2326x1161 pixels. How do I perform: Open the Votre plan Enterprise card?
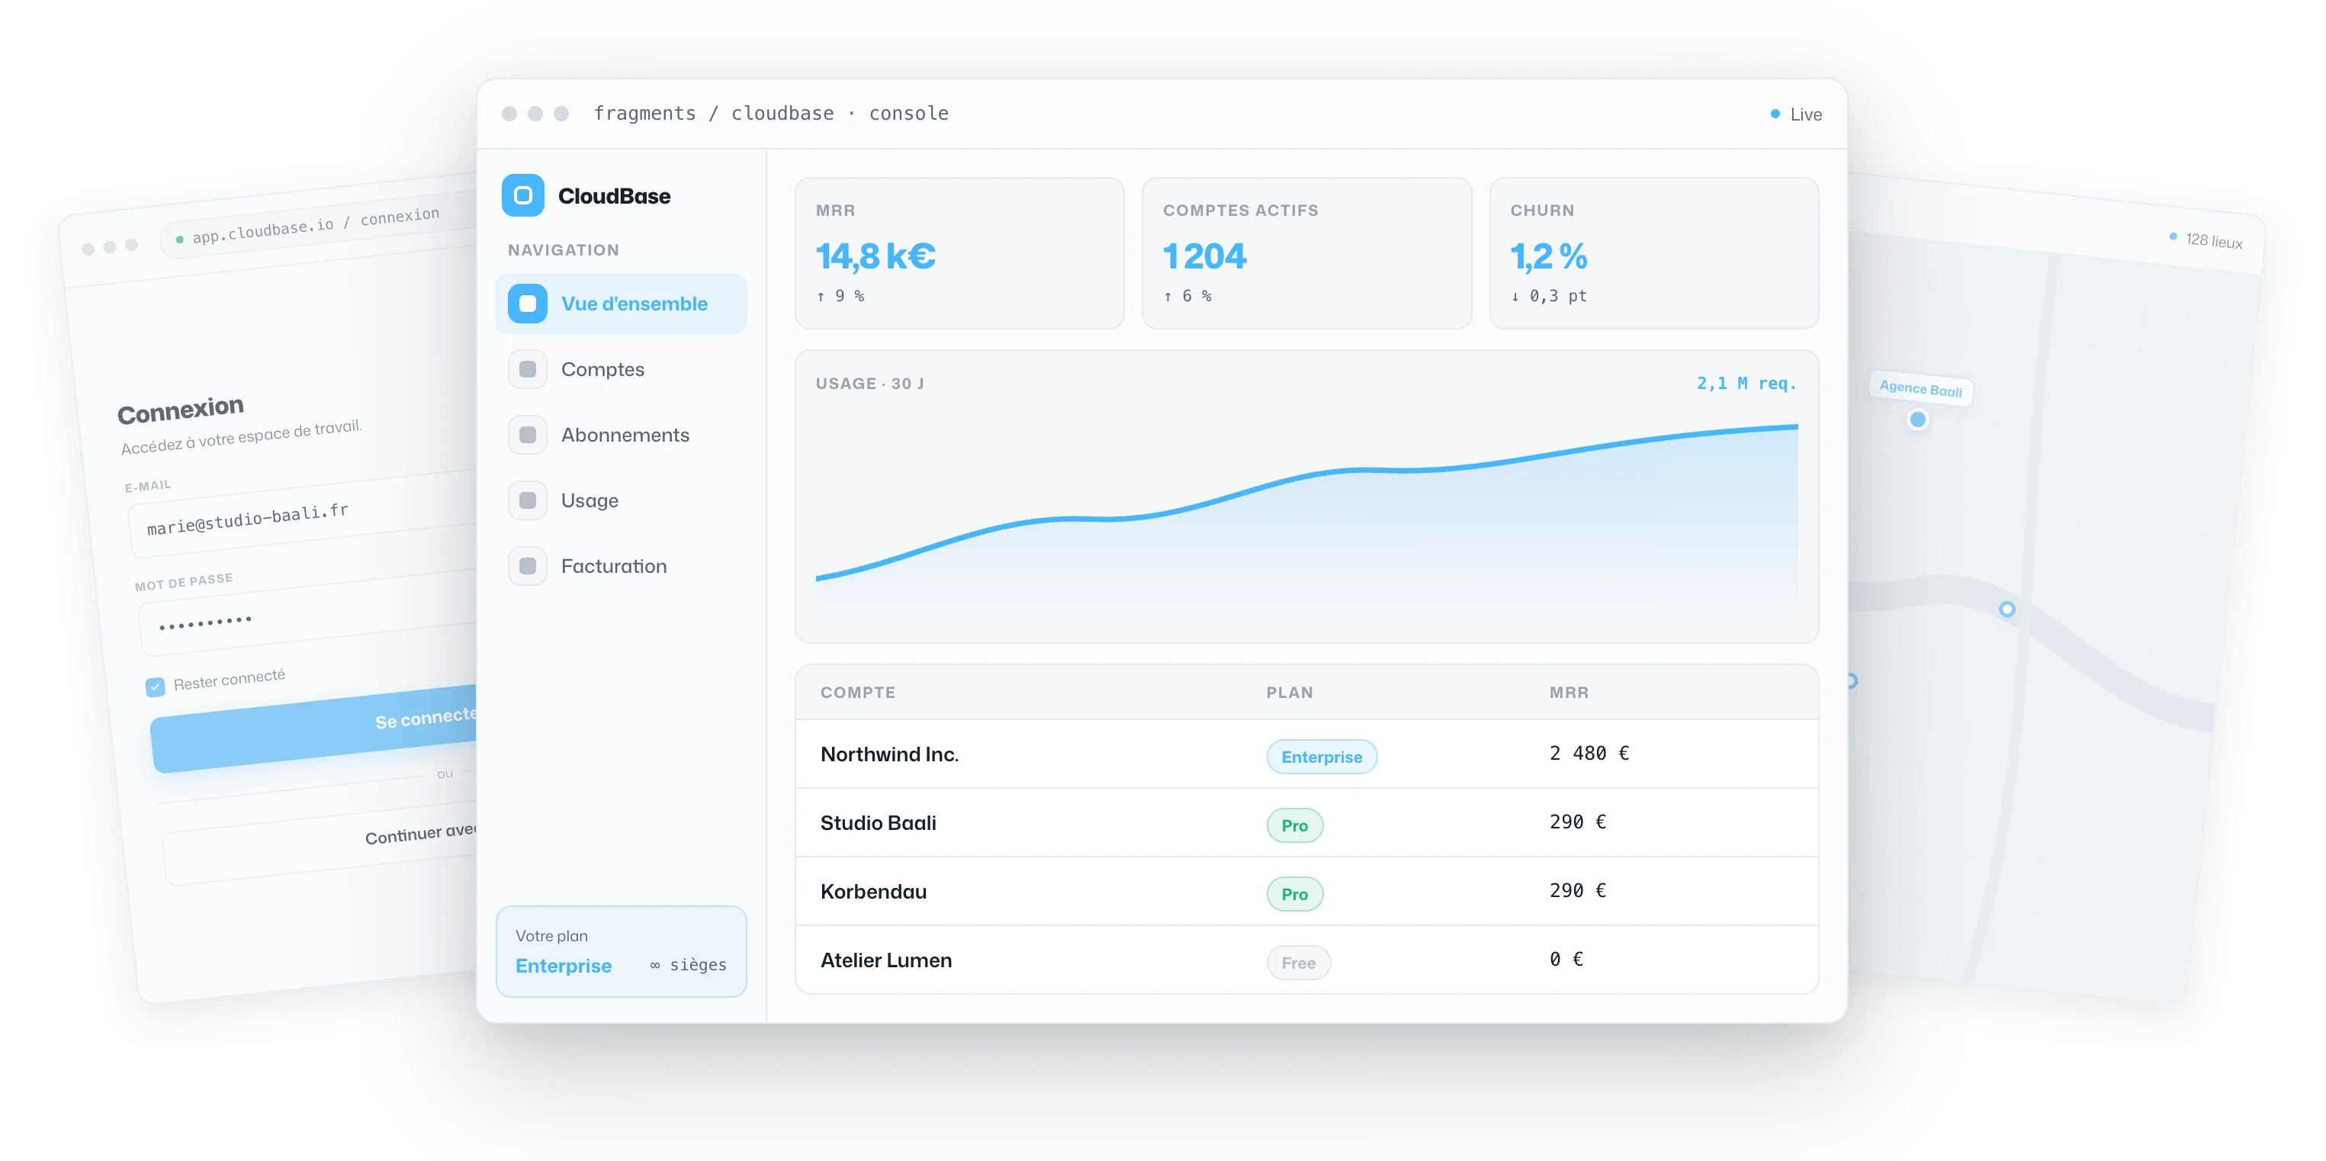coord(622,951)
